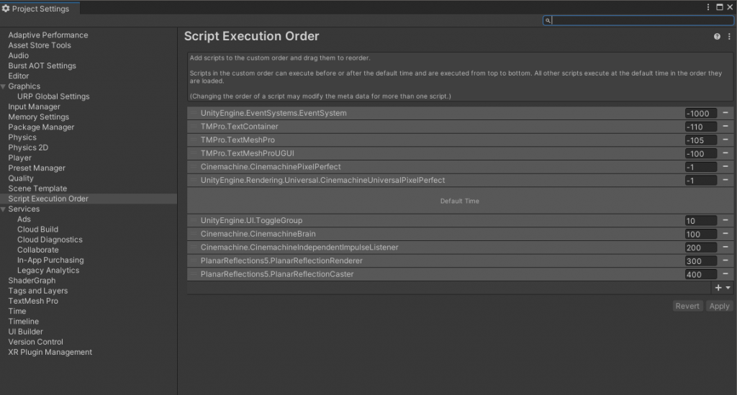Collapse the Services tree section
The image size is (737, 395).
point(4,209)
